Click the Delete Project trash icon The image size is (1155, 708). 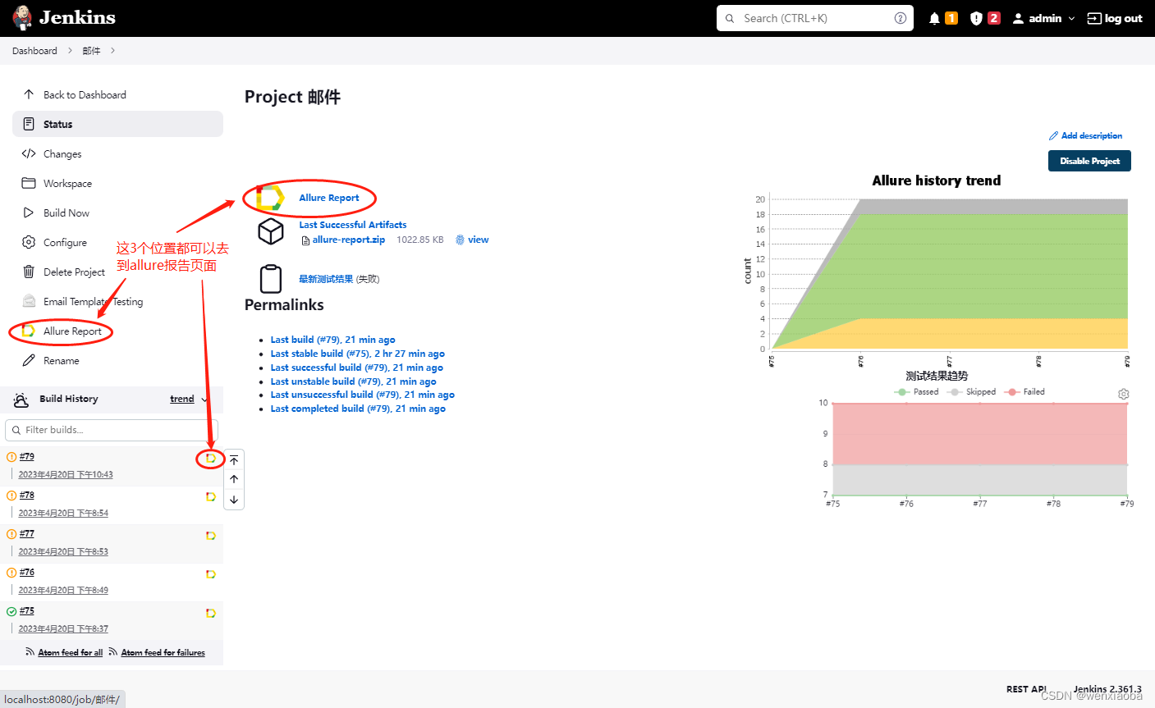[x=29, y=272]
